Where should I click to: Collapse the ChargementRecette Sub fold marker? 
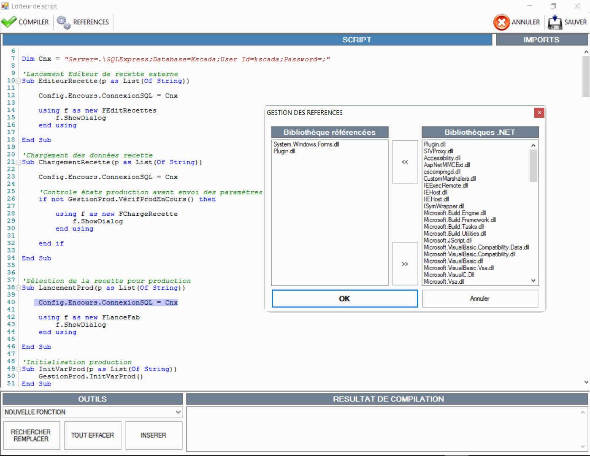[18, 163]
